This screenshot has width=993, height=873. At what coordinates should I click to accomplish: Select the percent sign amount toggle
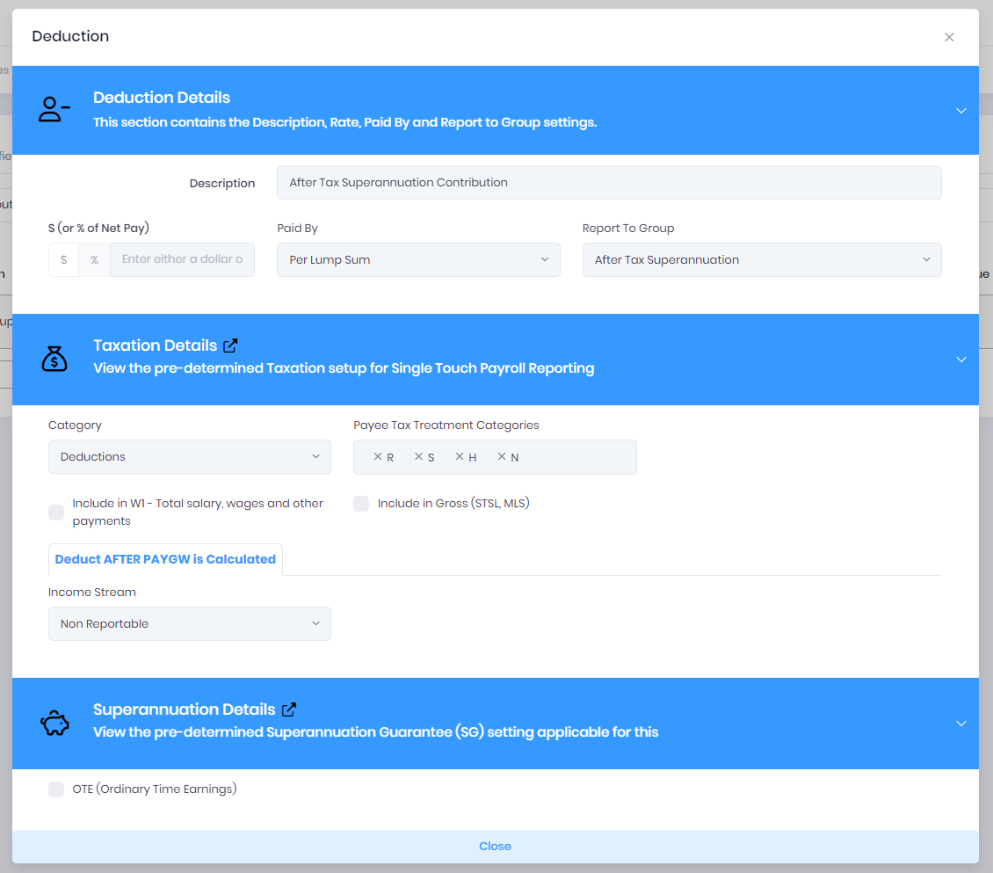tap(94, 259)
